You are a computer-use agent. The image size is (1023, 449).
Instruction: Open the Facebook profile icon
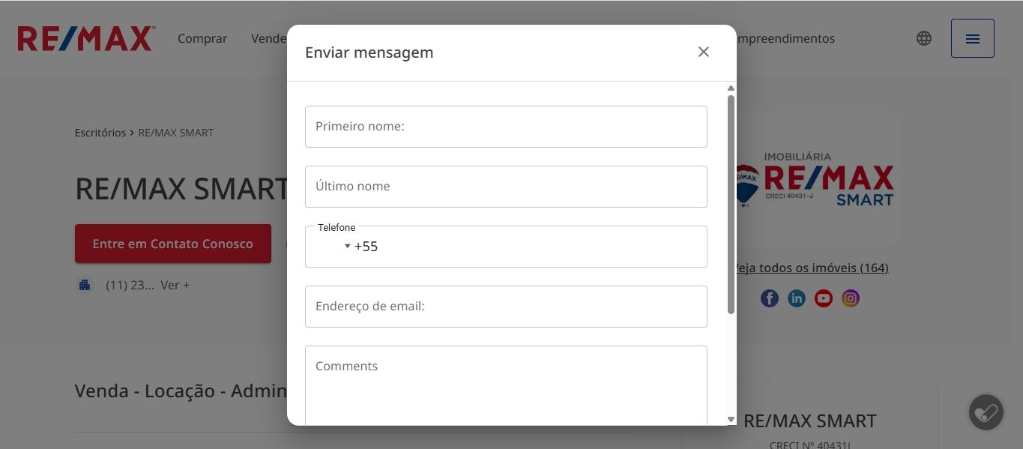pyautogui.click(x=770, y=298)
